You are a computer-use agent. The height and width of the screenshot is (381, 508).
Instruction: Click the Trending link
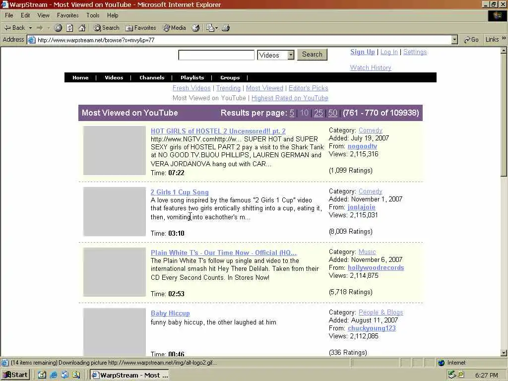click(228, 88)
